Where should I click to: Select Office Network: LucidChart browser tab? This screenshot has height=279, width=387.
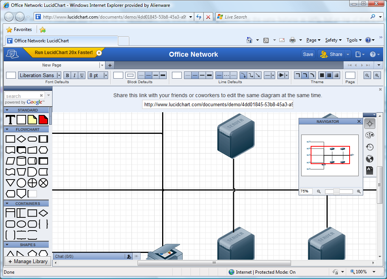62,41
